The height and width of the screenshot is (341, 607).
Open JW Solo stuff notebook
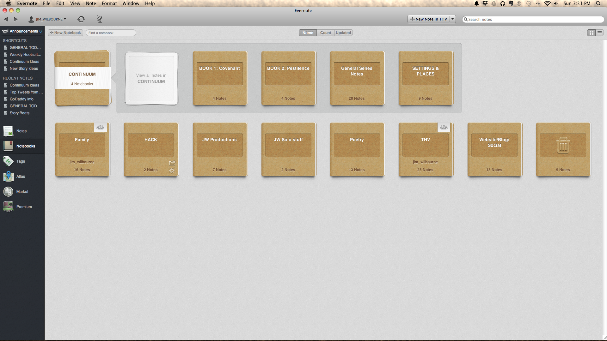tap(288, 149)
